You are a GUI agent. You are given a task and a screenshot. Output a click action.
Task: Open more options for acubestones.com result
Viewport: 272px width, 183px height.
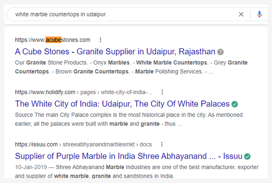pyautogui.click(x=100, y=40)
